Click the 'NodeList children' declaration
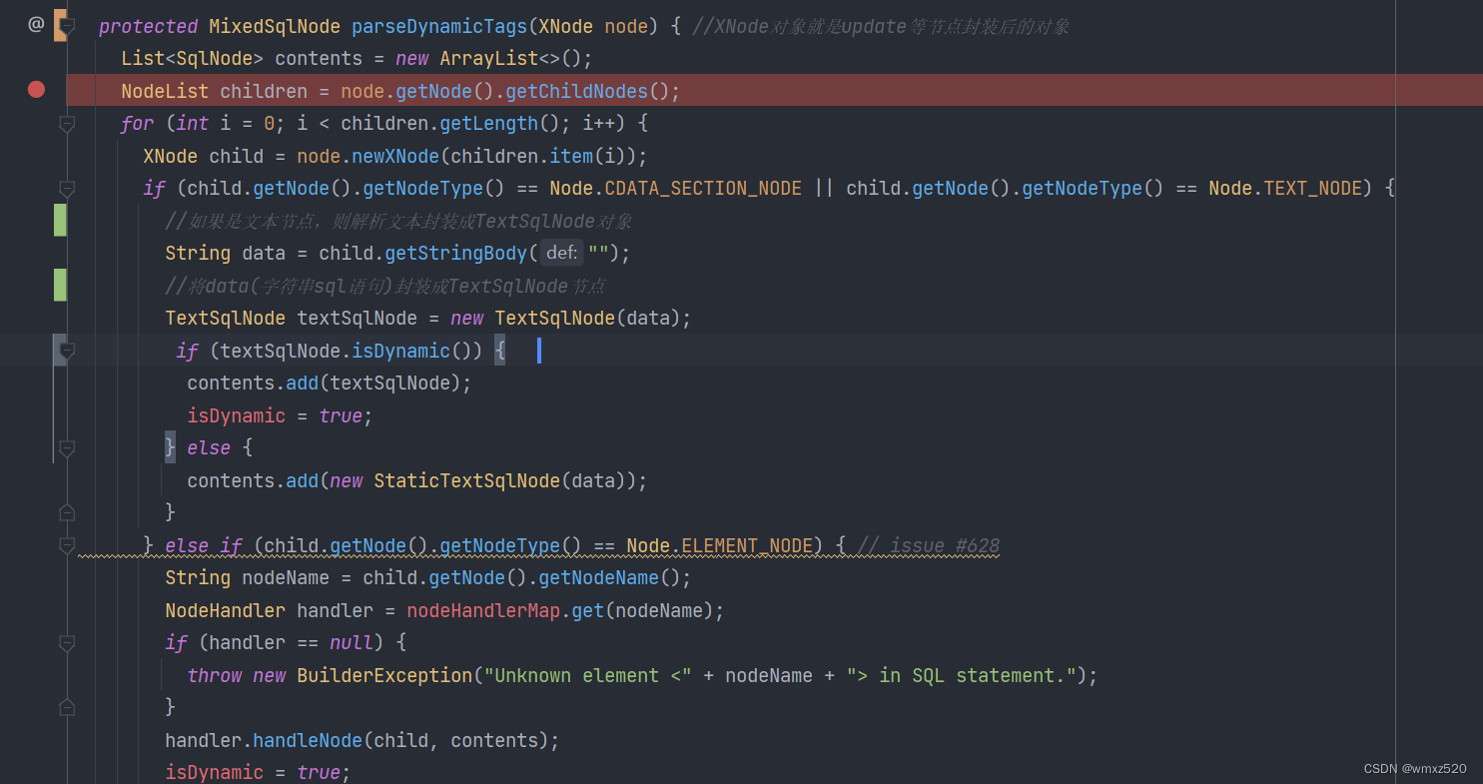Viewport: 1483px width, 784px height. (x=215, y=91)
